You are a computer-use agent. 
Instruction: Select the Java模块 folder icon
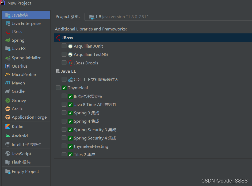(8, 15)
